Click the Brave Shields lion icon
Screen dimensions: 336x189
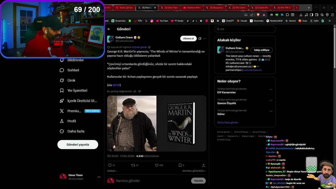[258, 15]
